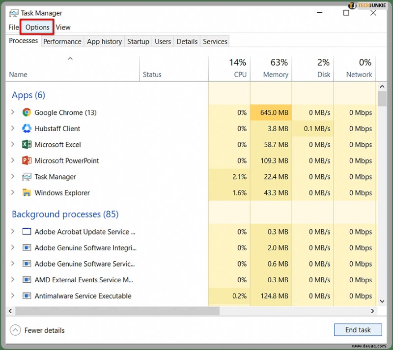Sort processes by CPU column
Viewport: 393px width, 350px height.
(x=229, y=69)
